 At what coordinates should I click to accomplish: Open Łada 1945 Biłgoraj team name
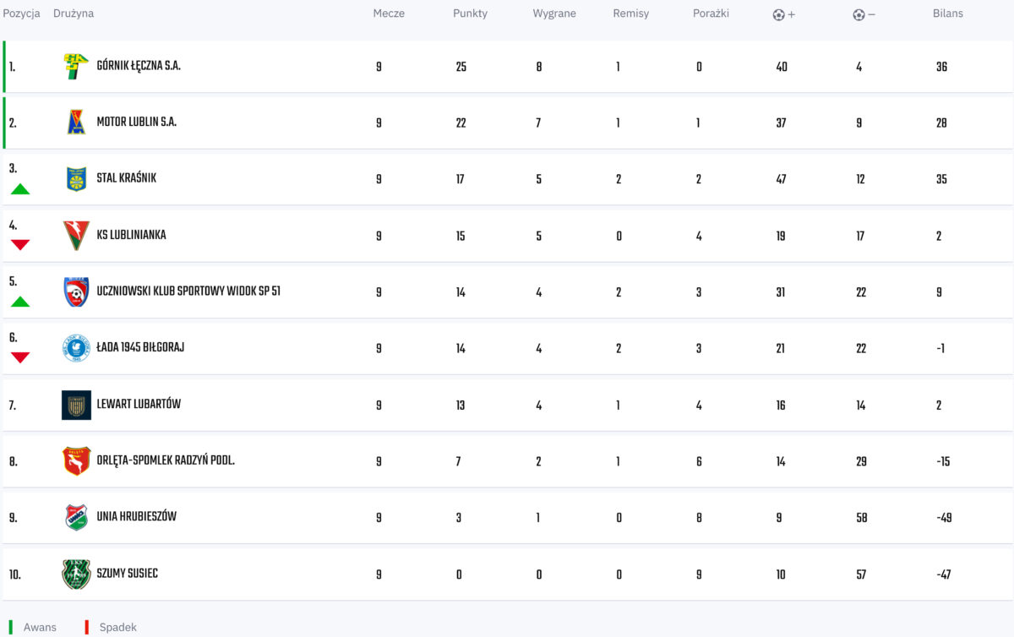(x=140, y=347)
